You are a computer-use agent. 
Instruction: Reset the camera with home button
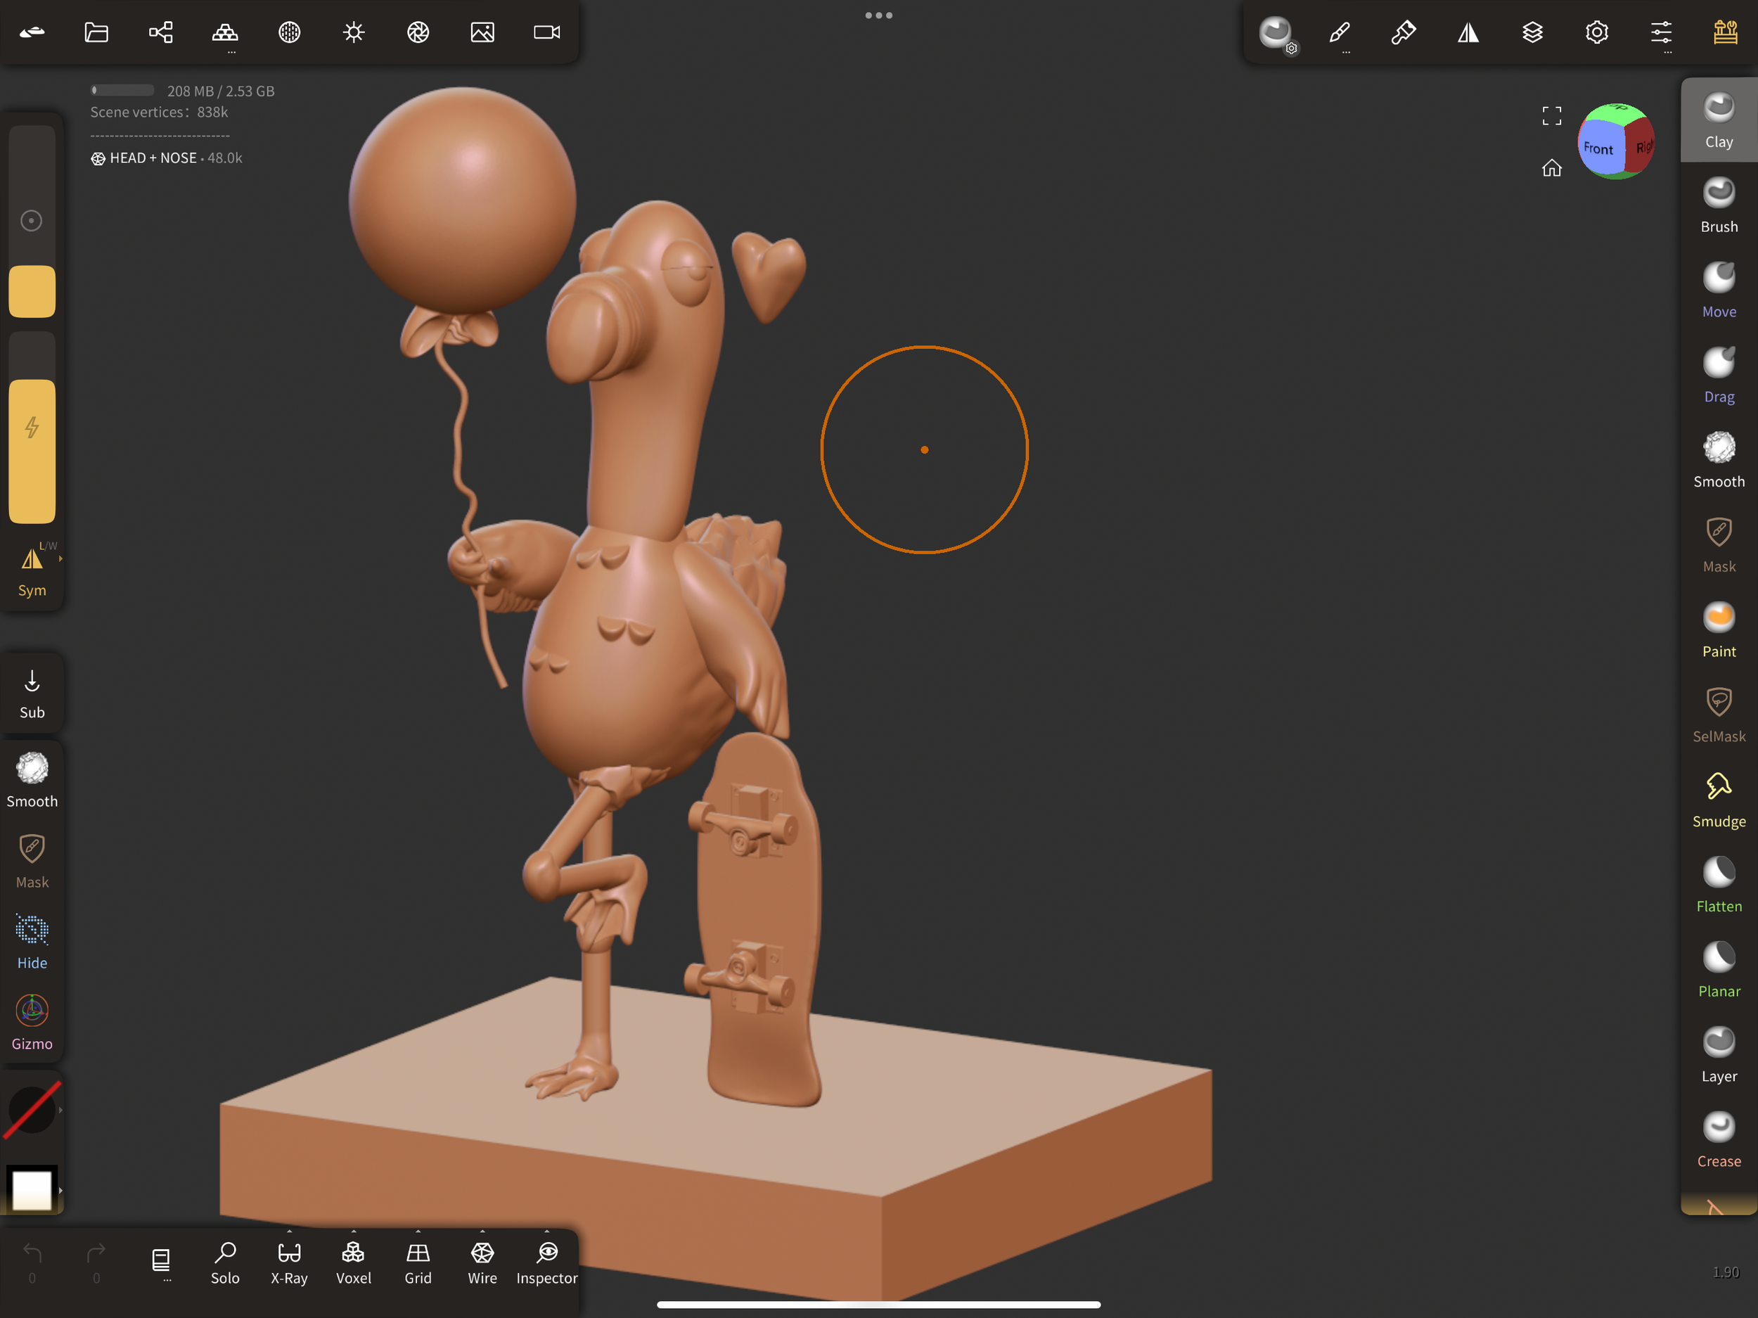click(x=1551, y=167)
